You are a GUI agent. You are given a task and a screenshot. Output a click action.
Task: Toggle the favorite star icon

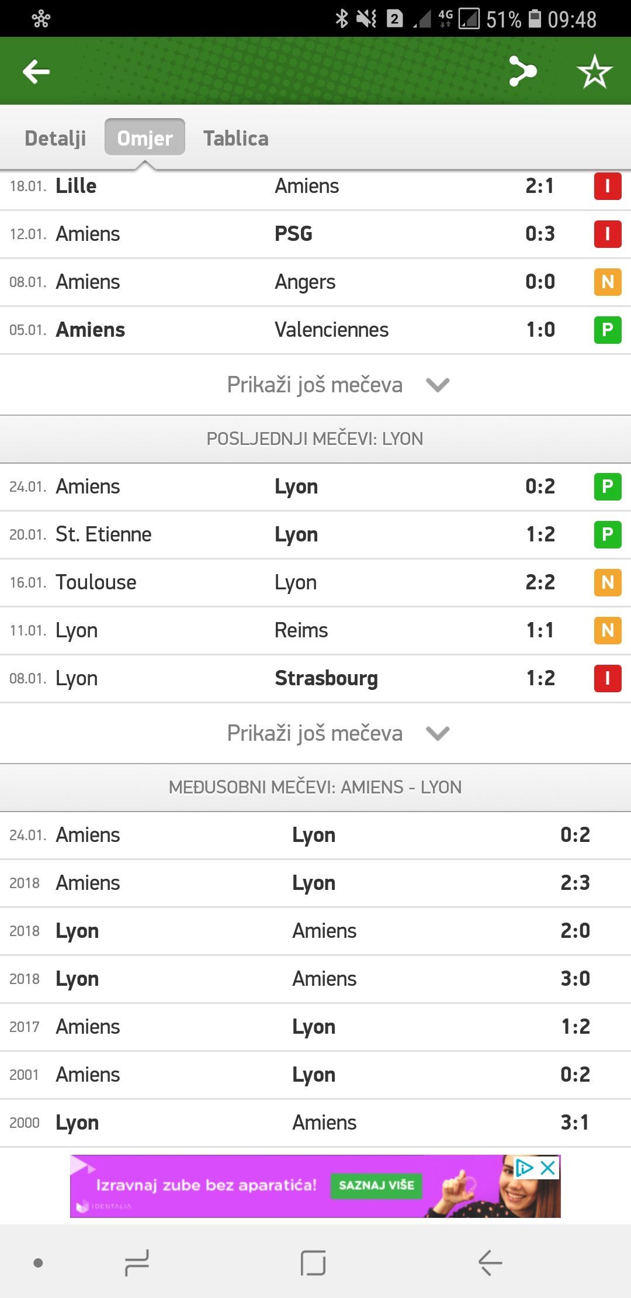click(594, 72)
